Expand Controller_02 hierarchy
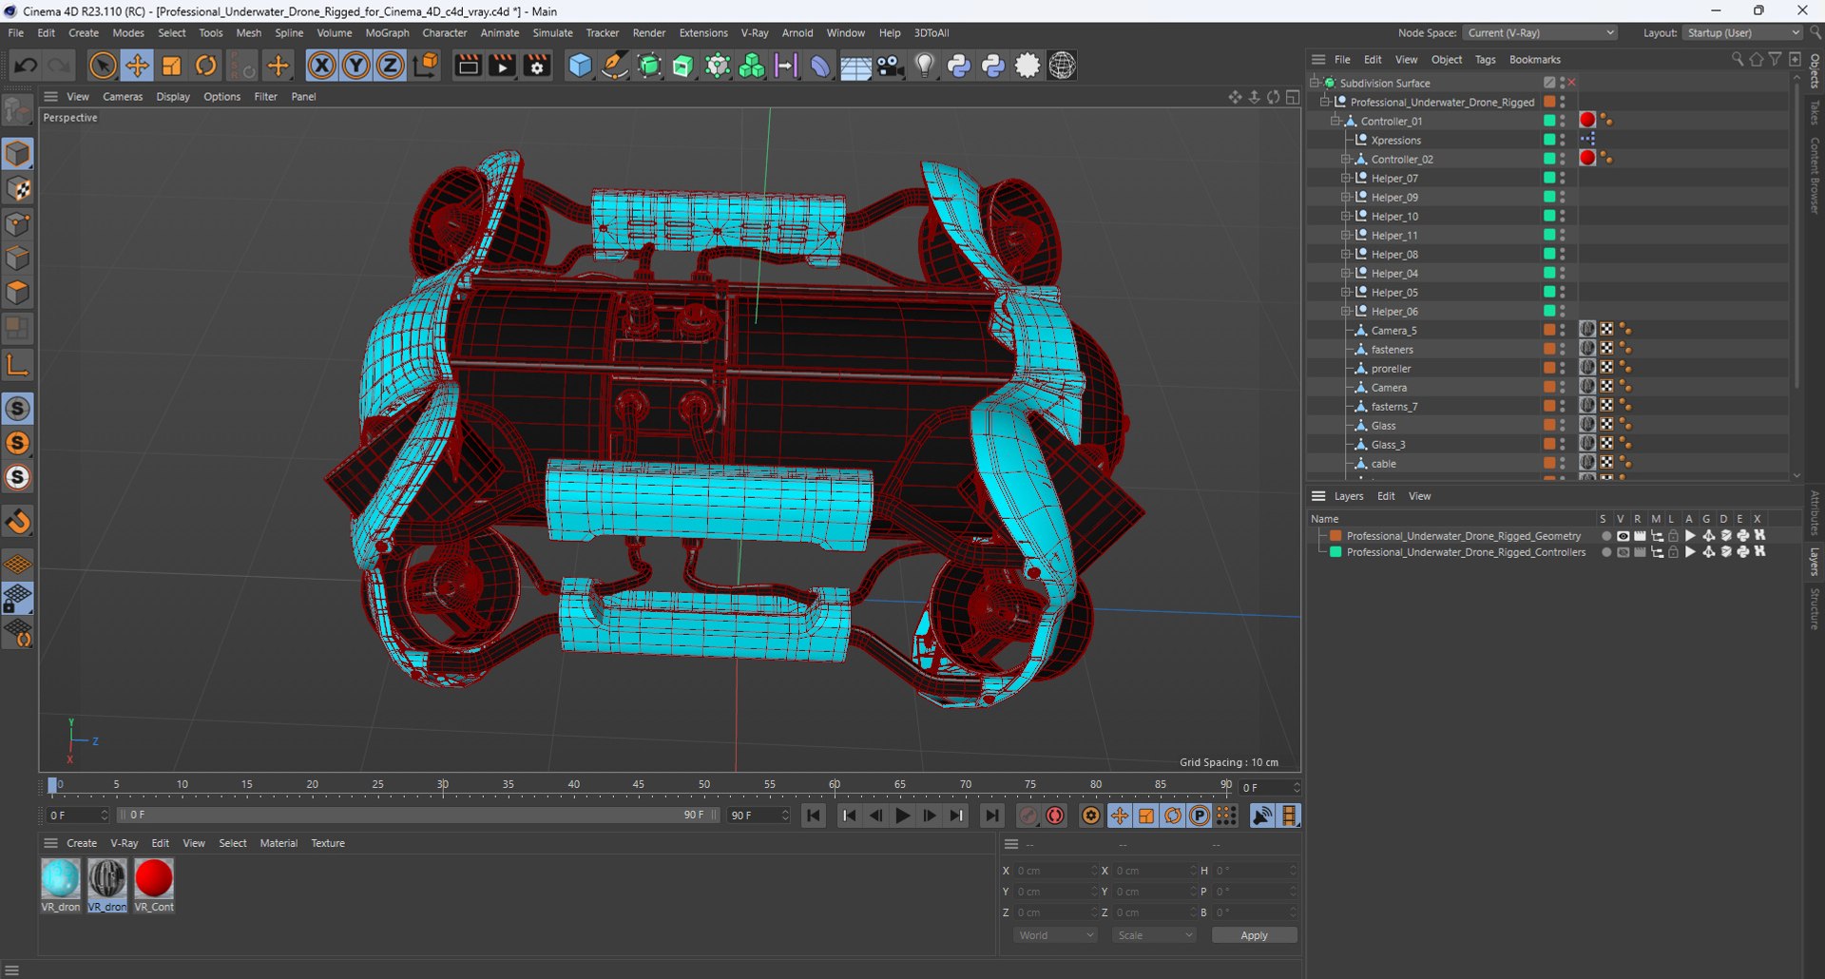This screenshot has width=1825, height=979. coord(1346,159)
